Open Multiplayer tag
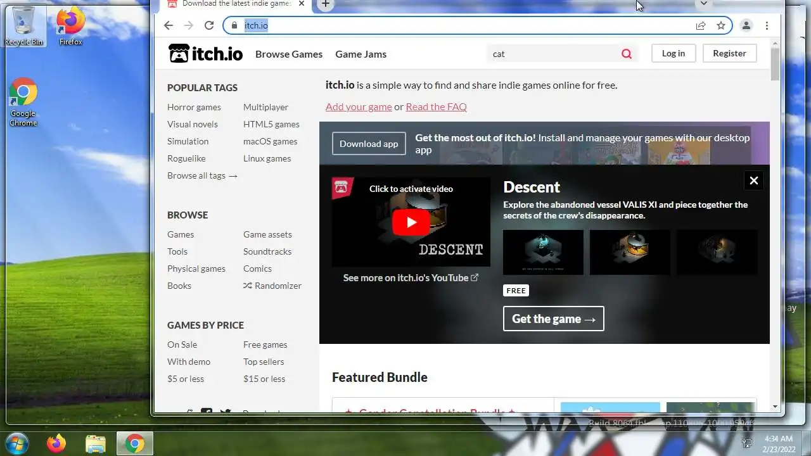This screenshot has height=456, width=811. (265, 107)
